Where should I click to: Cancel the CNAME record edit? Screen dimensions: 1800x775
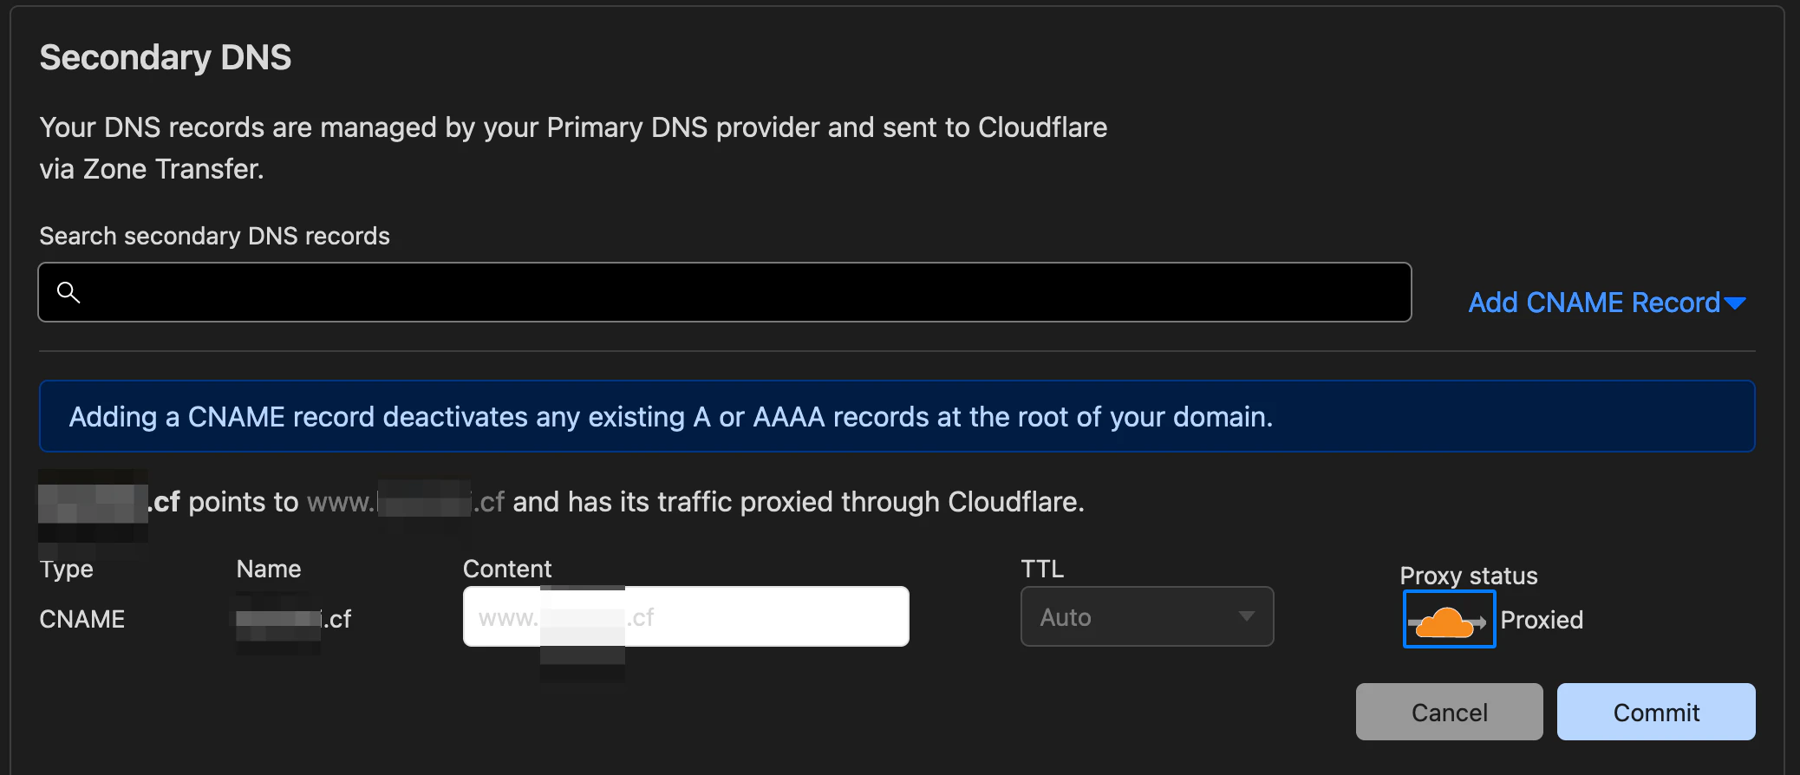tap(1449, 712)
